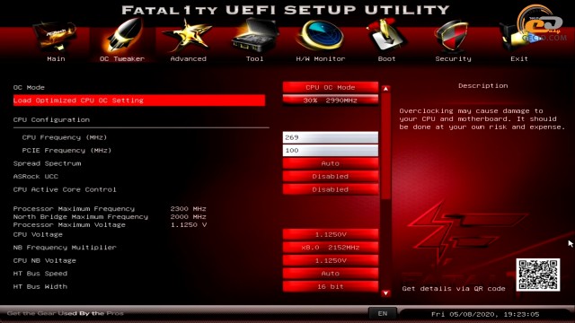The width and height of the screenshot is (575, 323).
Task: Click the scrollbar down arrow
Action: [x=385, y=293]
